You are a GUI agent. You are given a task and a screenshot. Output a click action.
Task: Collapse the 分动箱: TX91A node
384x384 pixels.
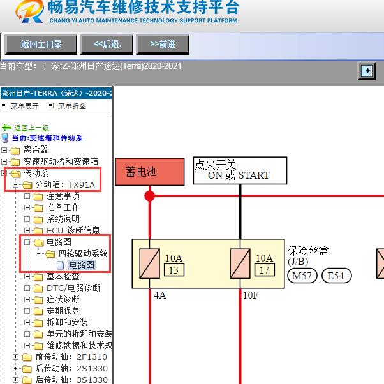pyautogui.click(x=15, y=184)
